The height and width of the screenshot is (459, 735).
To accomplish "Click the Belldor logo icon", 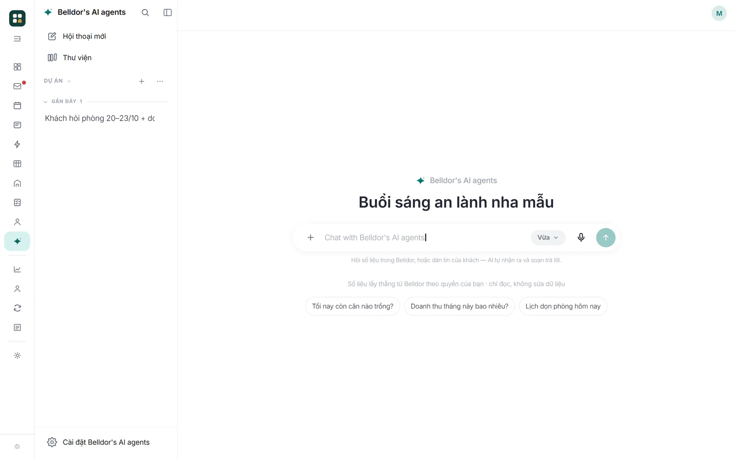I will [17, 18].
